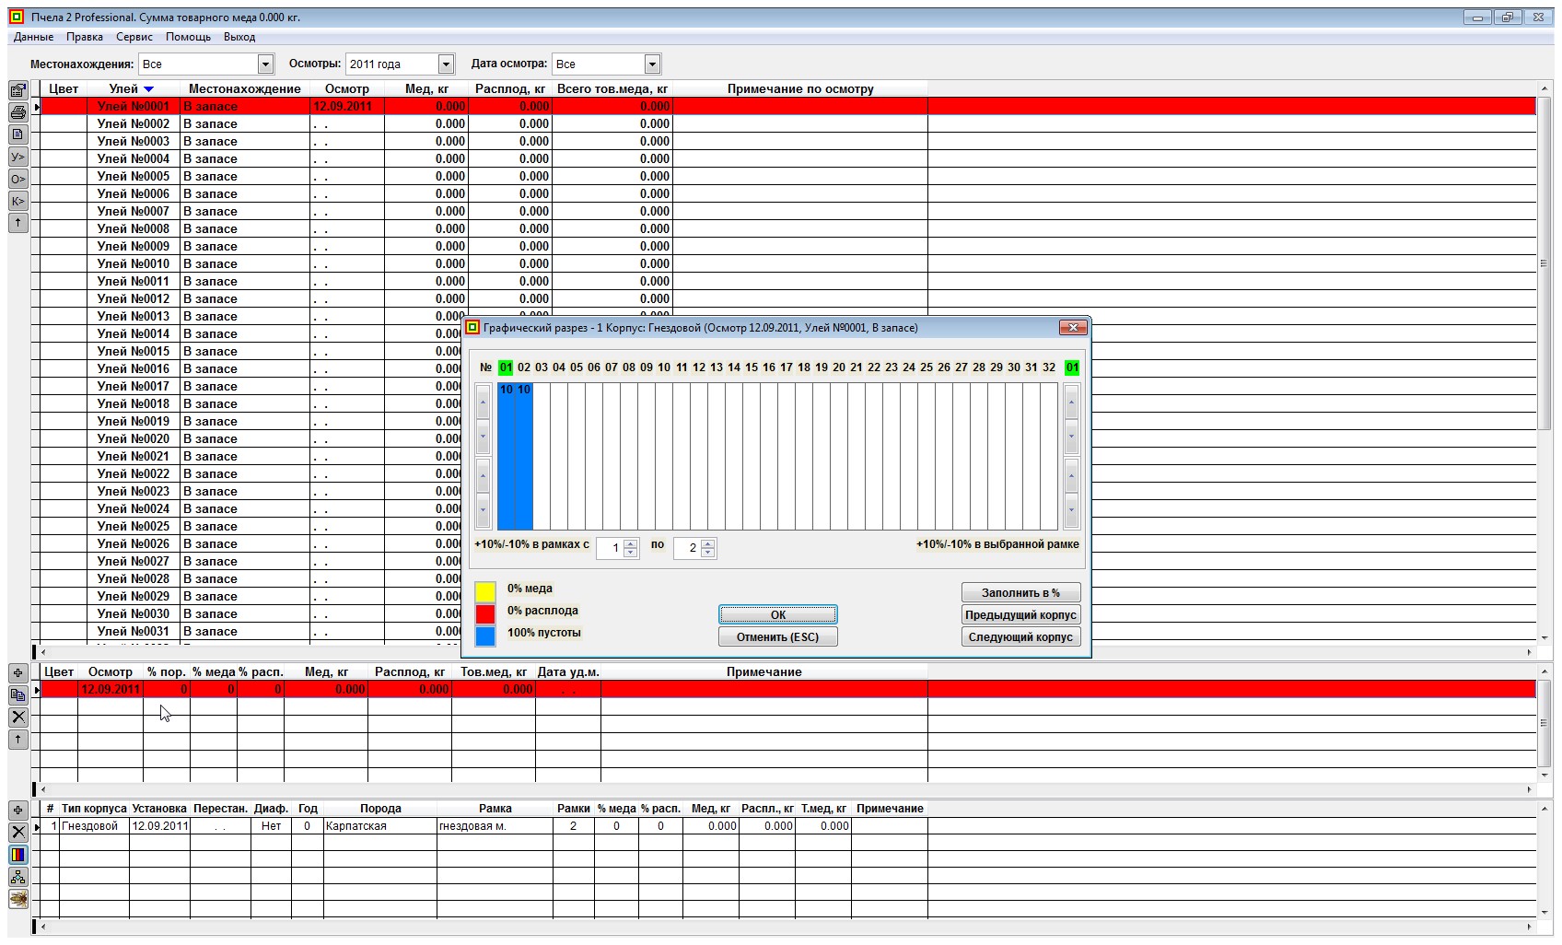Go to Следующий корпус

click(x=1020, y=637)
